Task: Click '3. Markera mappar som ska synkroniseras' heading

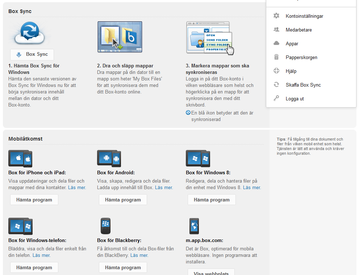Action: click(217, 69)
